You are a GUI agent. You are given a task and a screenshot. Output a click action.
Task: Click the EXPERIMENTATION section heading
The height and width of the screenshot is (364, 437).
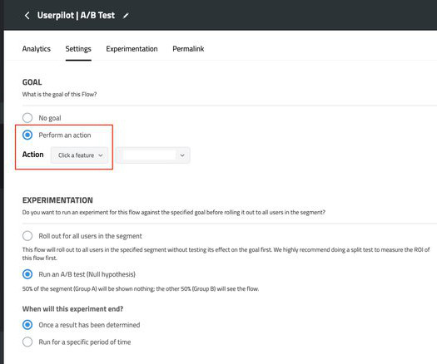click(x=57, y=200)
